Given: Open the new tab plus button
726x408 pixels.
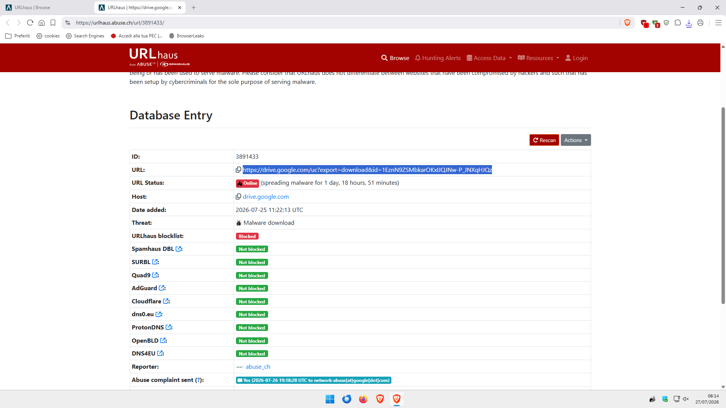Looking at the screenshot, I should [194, 8].
